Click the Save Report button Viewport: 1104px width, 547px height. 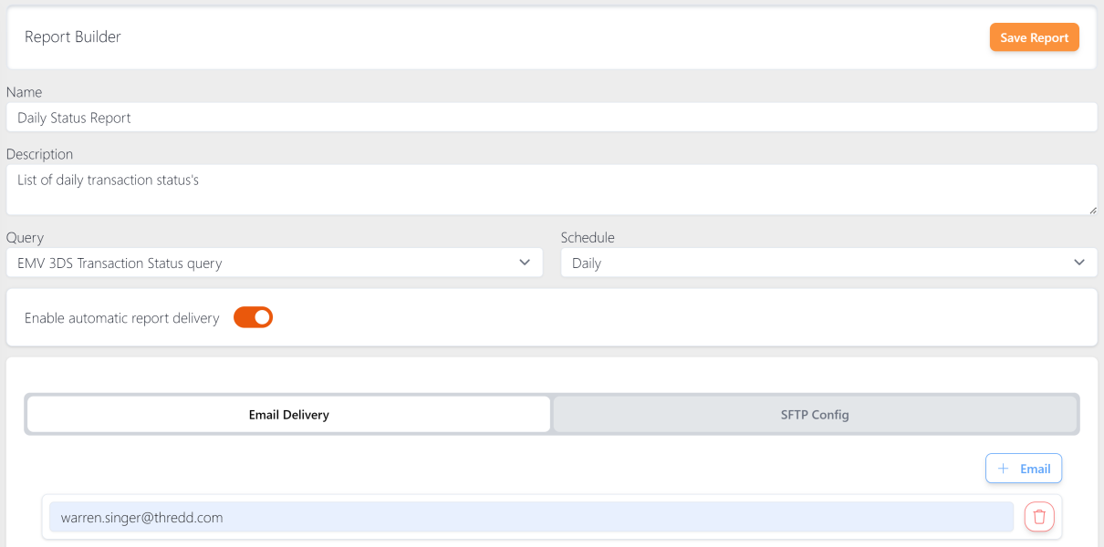tap(1034, 37)
